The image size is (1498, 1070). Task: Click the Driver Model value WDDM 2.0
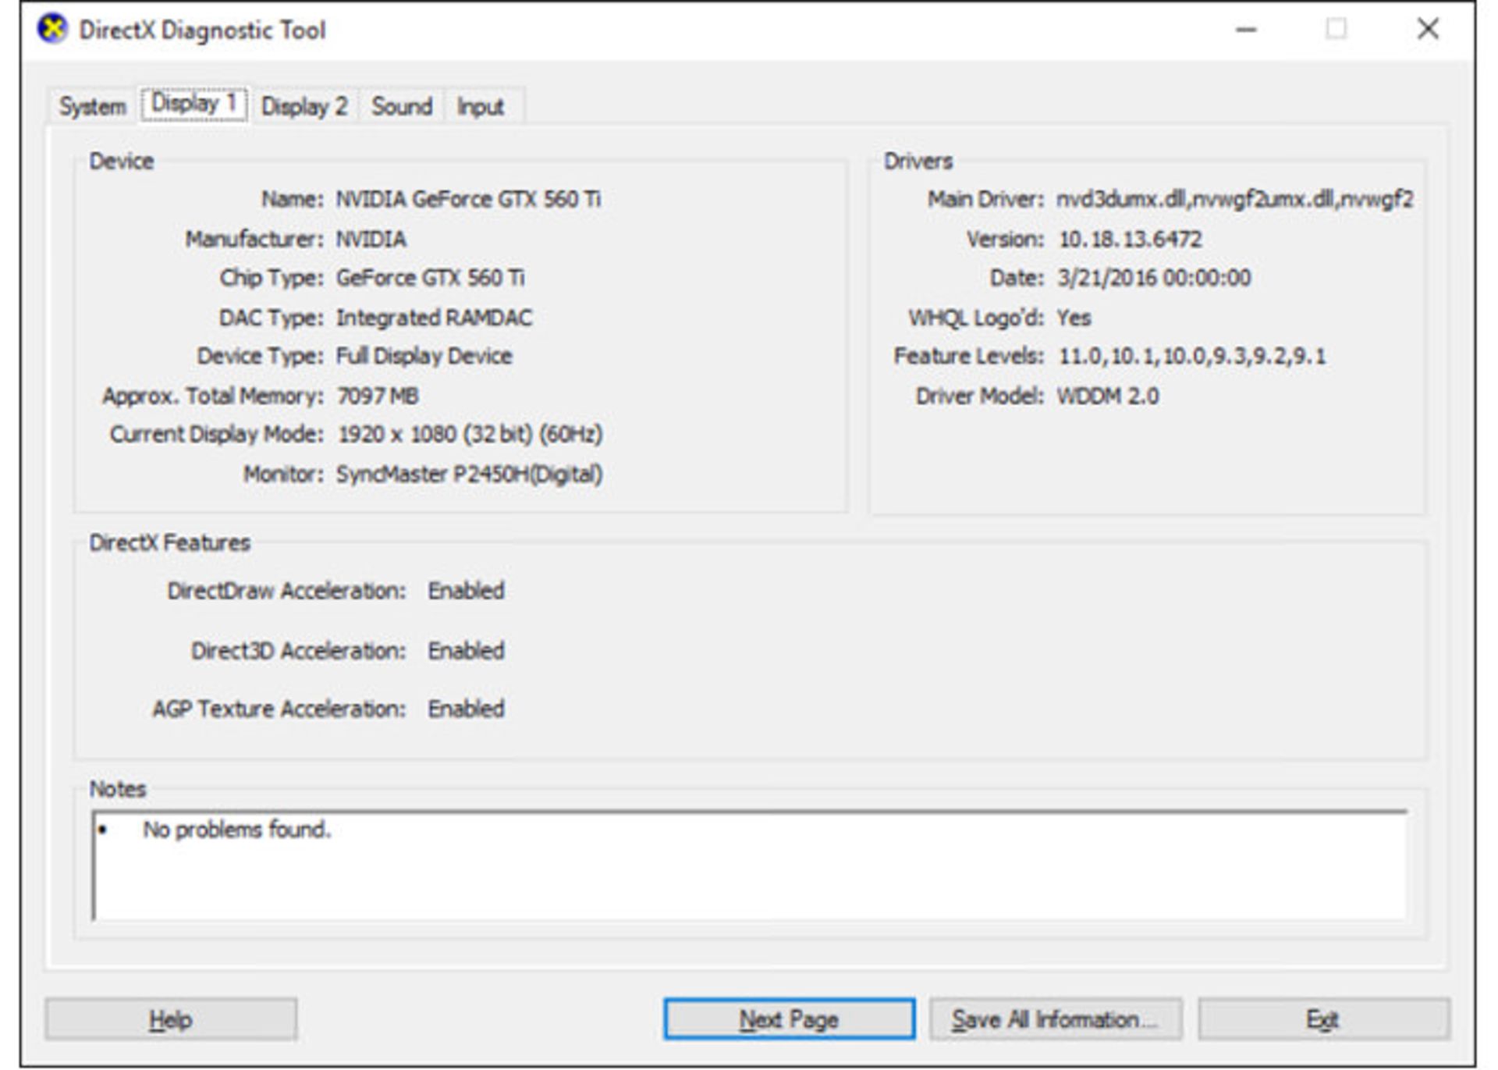(1107, 396)
